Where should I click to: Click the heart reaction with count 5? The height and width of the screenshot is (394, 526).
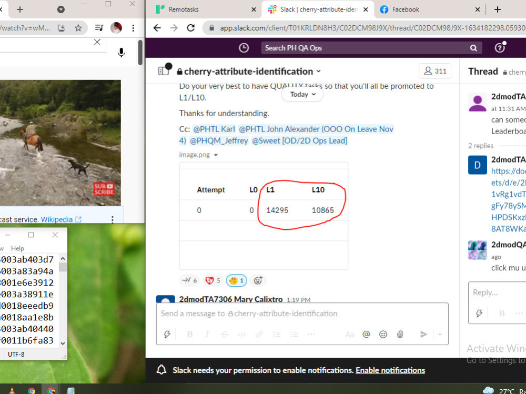pyautogui.click(x=213, y=280)
